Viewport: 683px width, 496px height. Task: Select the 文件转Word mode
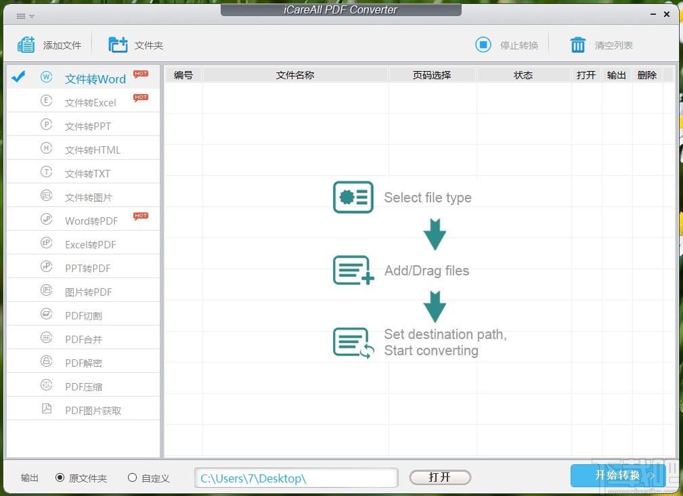tap(83, 77)
